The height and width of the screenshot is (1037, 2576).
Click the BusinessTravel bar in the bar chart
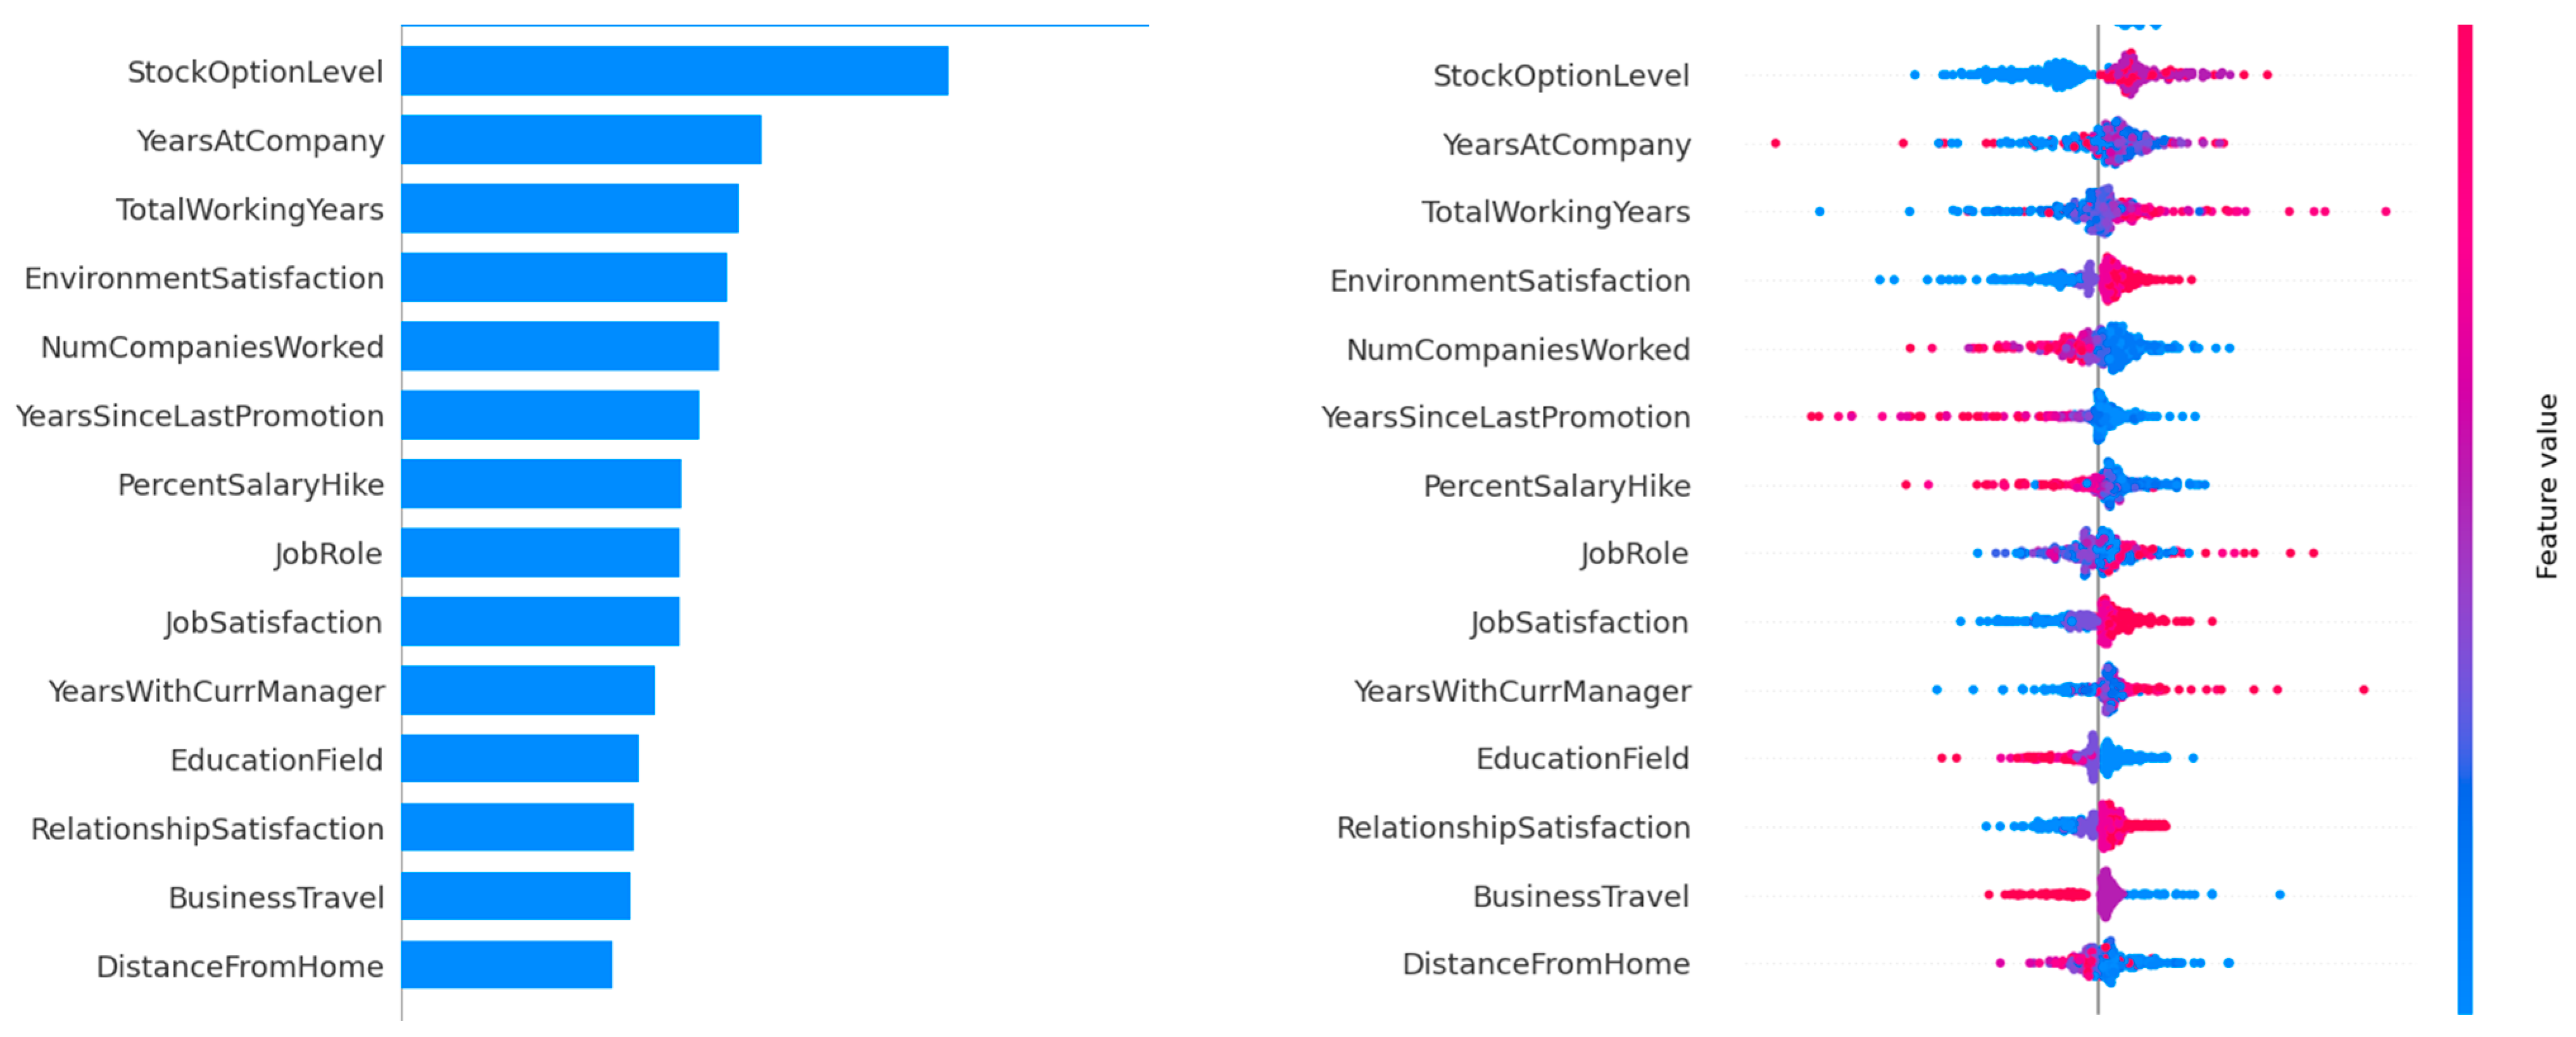515,896
